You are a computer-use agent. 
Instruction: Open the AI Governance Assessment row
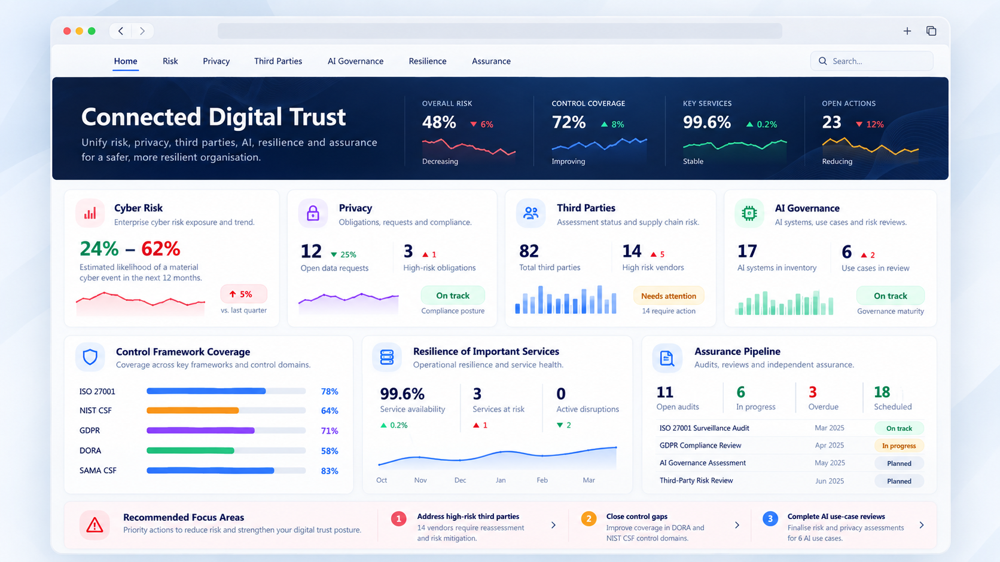pyautogui.click(x=789, y=463)
